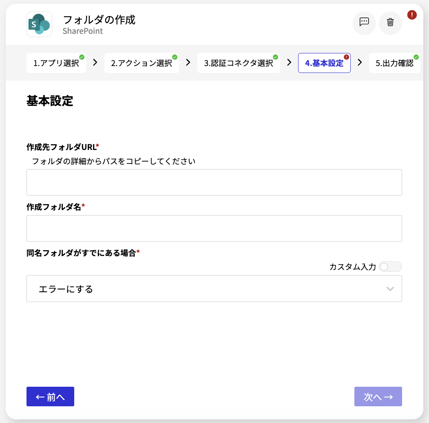Click the ← 前へ button

pyautogui.click(x=50, y=397)
